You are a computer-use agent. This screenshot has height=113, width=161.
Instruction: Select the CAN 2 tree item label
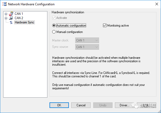click(19, 18)
